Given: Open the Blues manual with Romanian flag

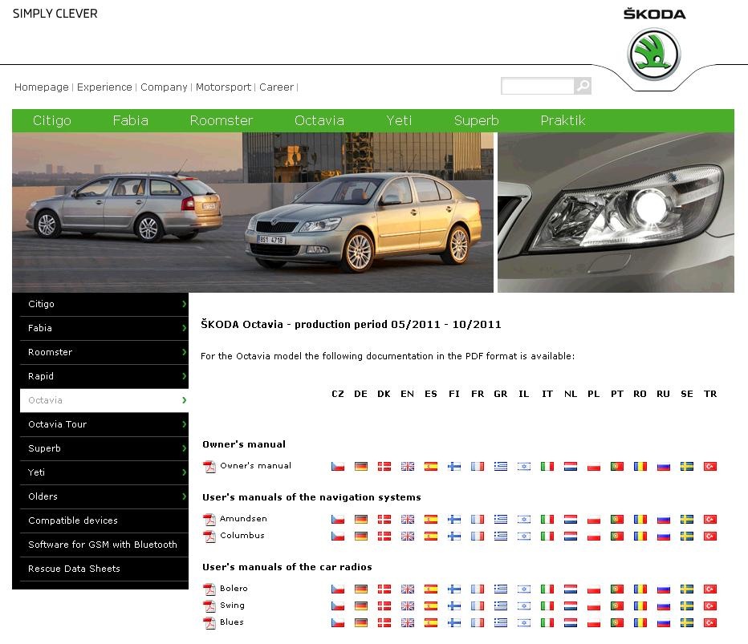Looking at the screenshot, I should [x=640, y=622].
